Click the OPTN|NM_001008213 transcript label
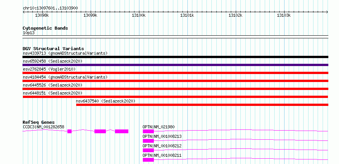The image size is (339, 164). coord(162,136)
